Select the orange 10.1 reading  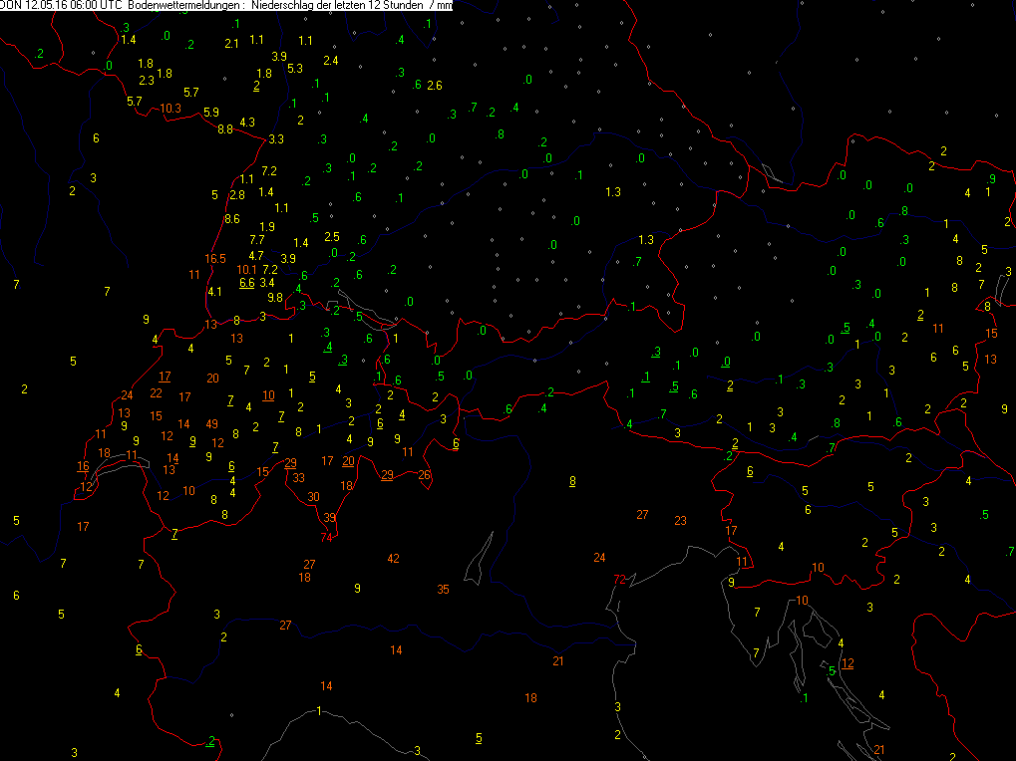click(x=247, y=270)
